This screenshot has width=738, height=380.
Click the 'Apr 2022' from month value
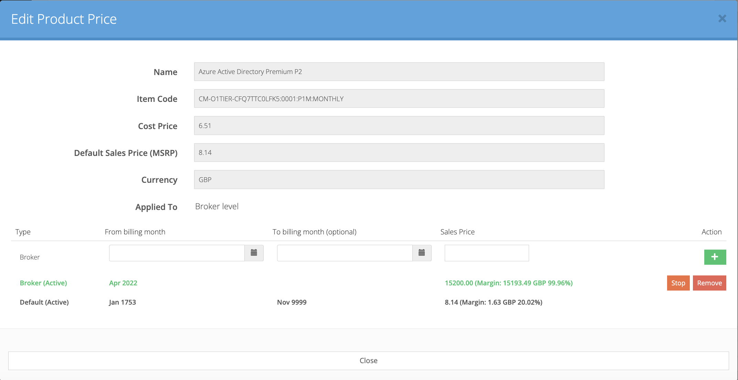[x=123, y=283]
